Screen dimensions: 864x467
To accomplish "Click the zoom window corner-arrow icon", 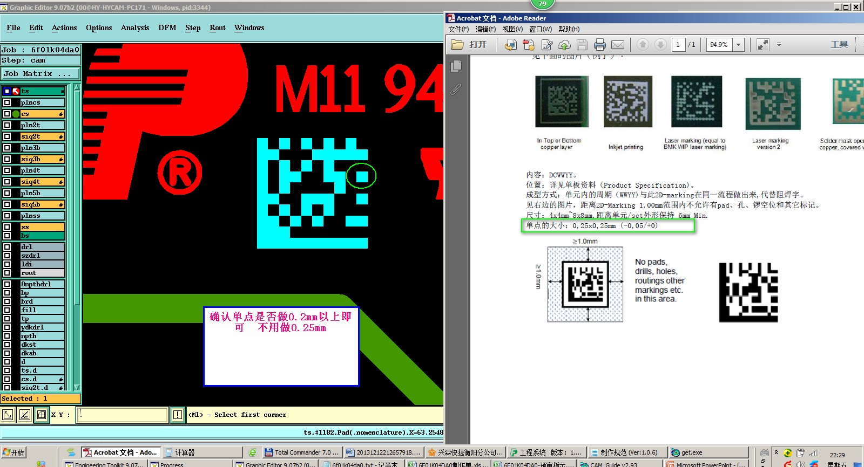I will click(8, 415).
